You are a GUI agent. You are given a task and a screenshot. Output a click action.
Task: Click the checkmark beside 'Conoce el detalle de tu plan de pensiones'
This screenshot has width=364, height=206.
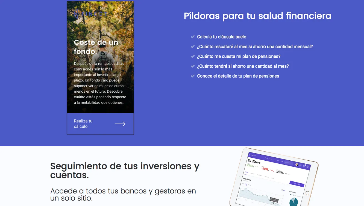tap(193, 76)
